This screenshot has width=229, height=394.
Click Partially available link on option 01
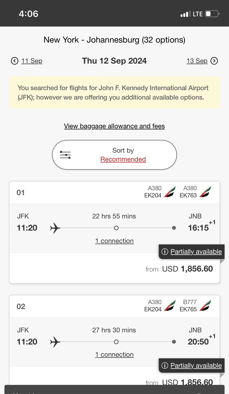point(196,252)
